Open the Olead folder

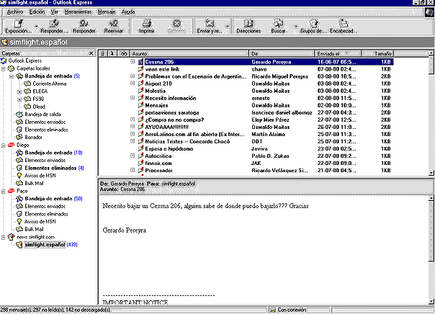click(39, 107)
